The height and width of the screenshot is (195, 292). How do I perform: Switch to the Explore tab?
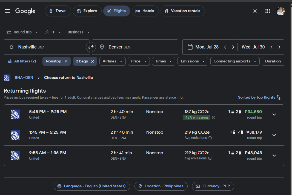(x=87, y=11)
